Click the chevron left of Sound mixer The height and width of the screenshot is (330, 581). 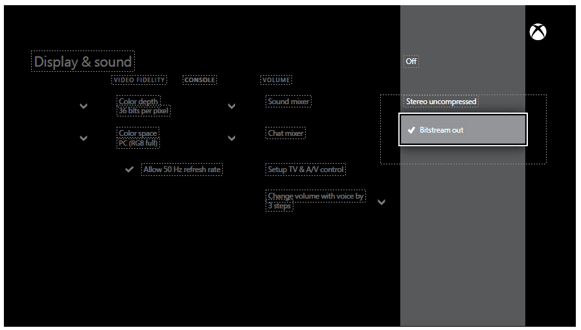(x=232, y=106)
